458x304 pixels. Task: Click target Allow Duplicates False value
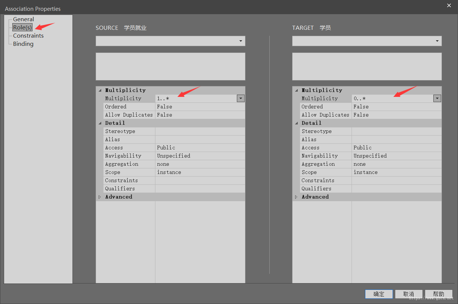click(x=396, y=115)
